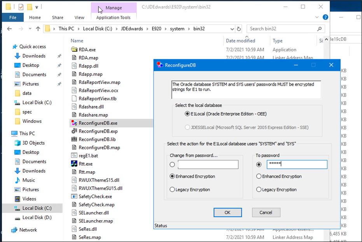
Task: Click OK in ReconfigureDB dialog
Action: 227,212
